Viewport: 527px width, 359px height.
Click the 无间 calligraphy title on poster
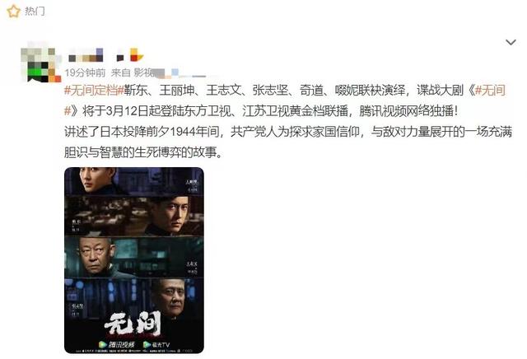tap(133, 324)
